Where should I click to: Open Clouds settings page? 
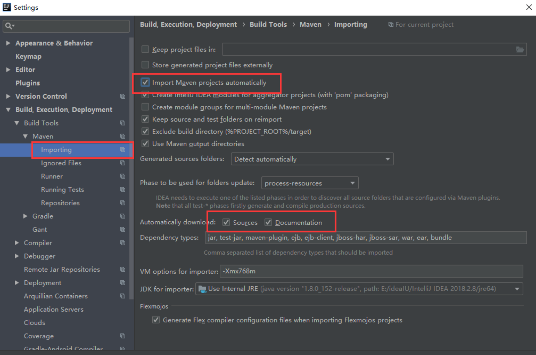(34, 323)
